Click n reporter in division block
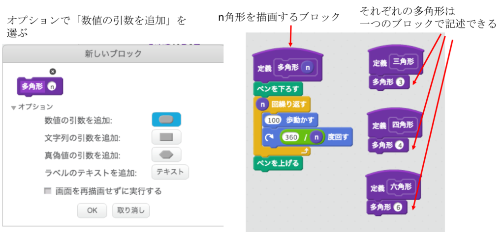The height and width of the screenshot is (232, 504). click(316, 137)
